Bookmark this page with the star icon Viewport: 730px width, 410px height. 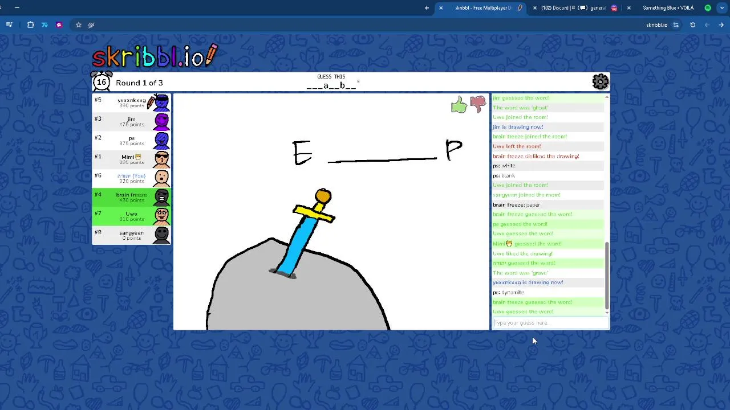[x=79, y=25]
